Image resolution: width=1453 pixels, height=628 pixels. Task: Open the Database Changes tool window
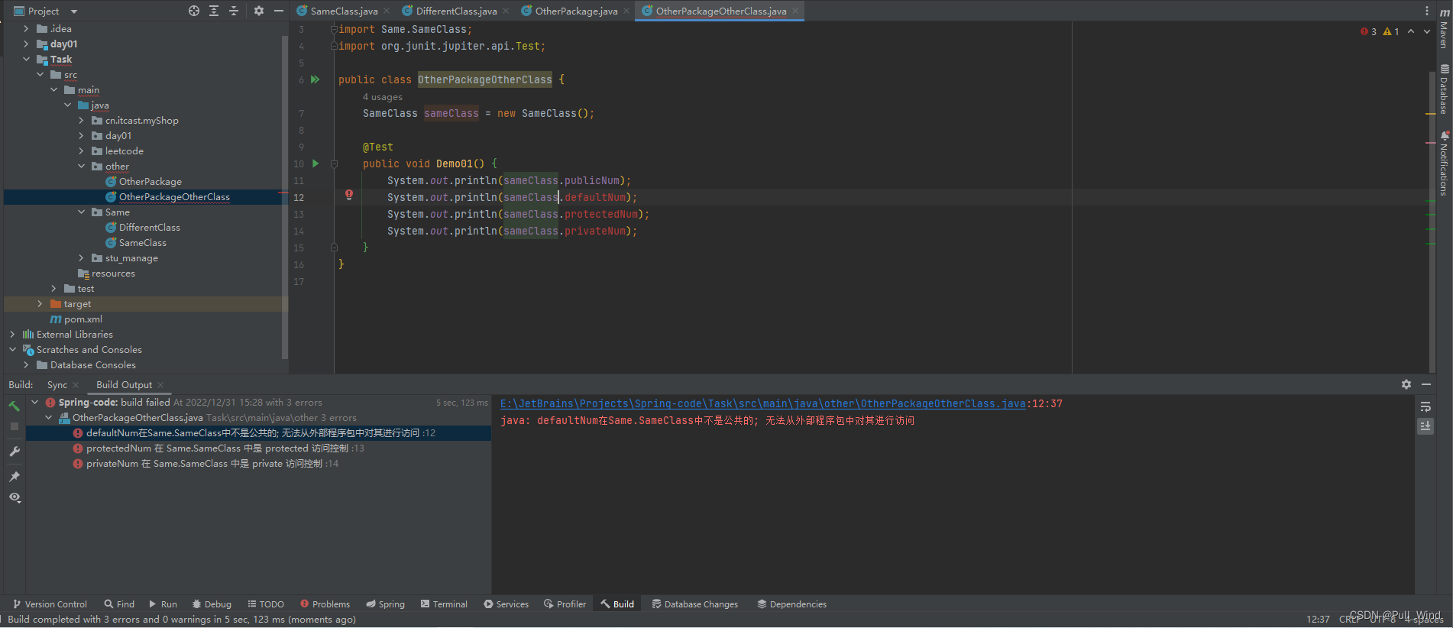694,604
